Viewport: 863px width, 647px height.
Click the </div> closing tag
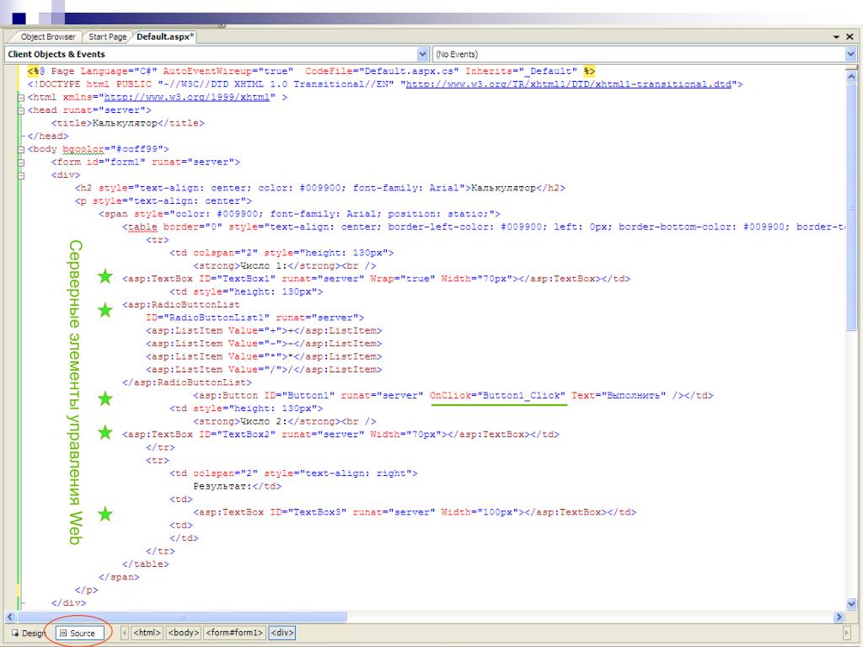(69, 603)
